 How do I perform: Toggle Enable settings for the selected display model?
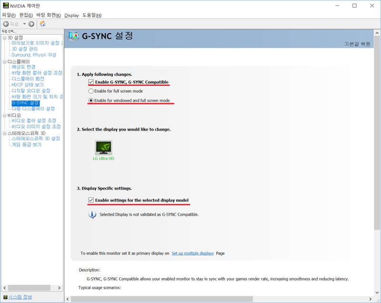tap(91, 200)
